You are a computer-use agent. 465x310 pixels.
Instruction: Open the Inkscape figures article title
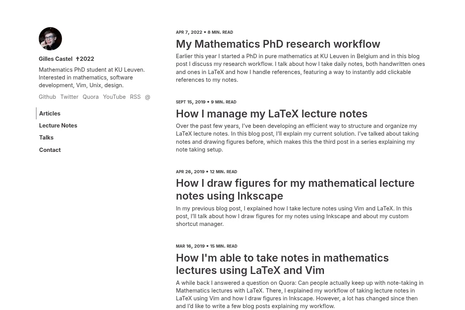click(295, 189)
